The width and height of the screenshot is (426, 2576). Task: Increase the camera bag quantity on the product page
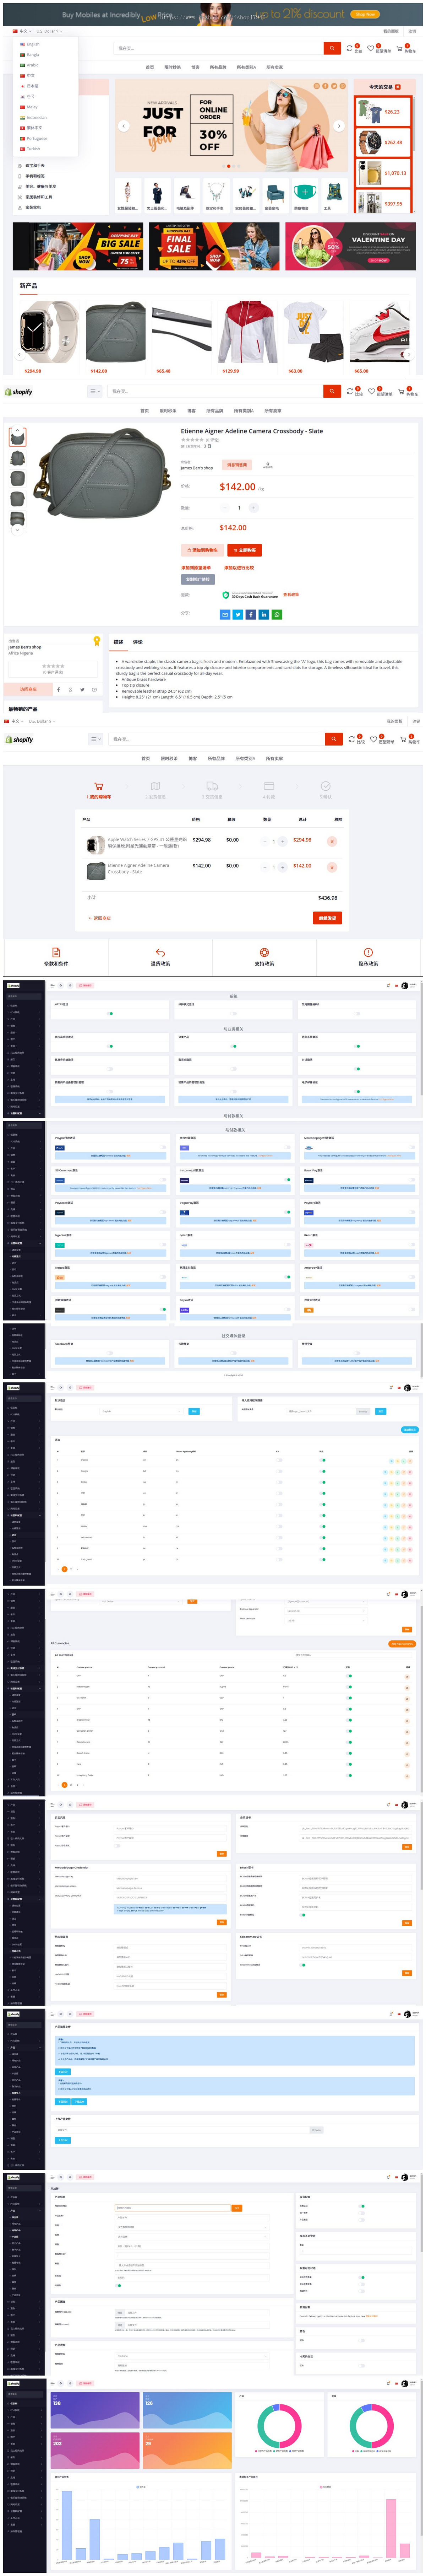pyautogui.click(x=254, y=508)
